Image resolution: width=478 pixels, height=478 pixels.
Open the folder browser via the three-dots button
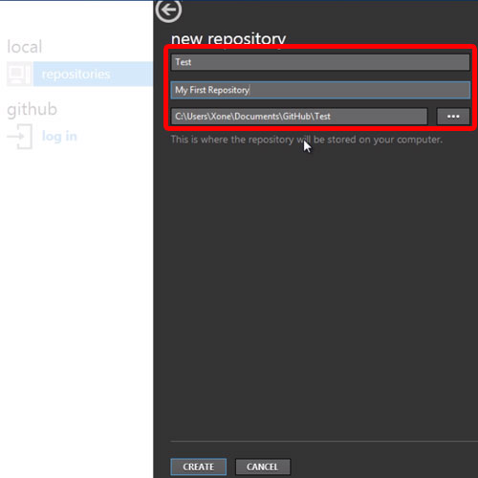[x=453, y=117]
